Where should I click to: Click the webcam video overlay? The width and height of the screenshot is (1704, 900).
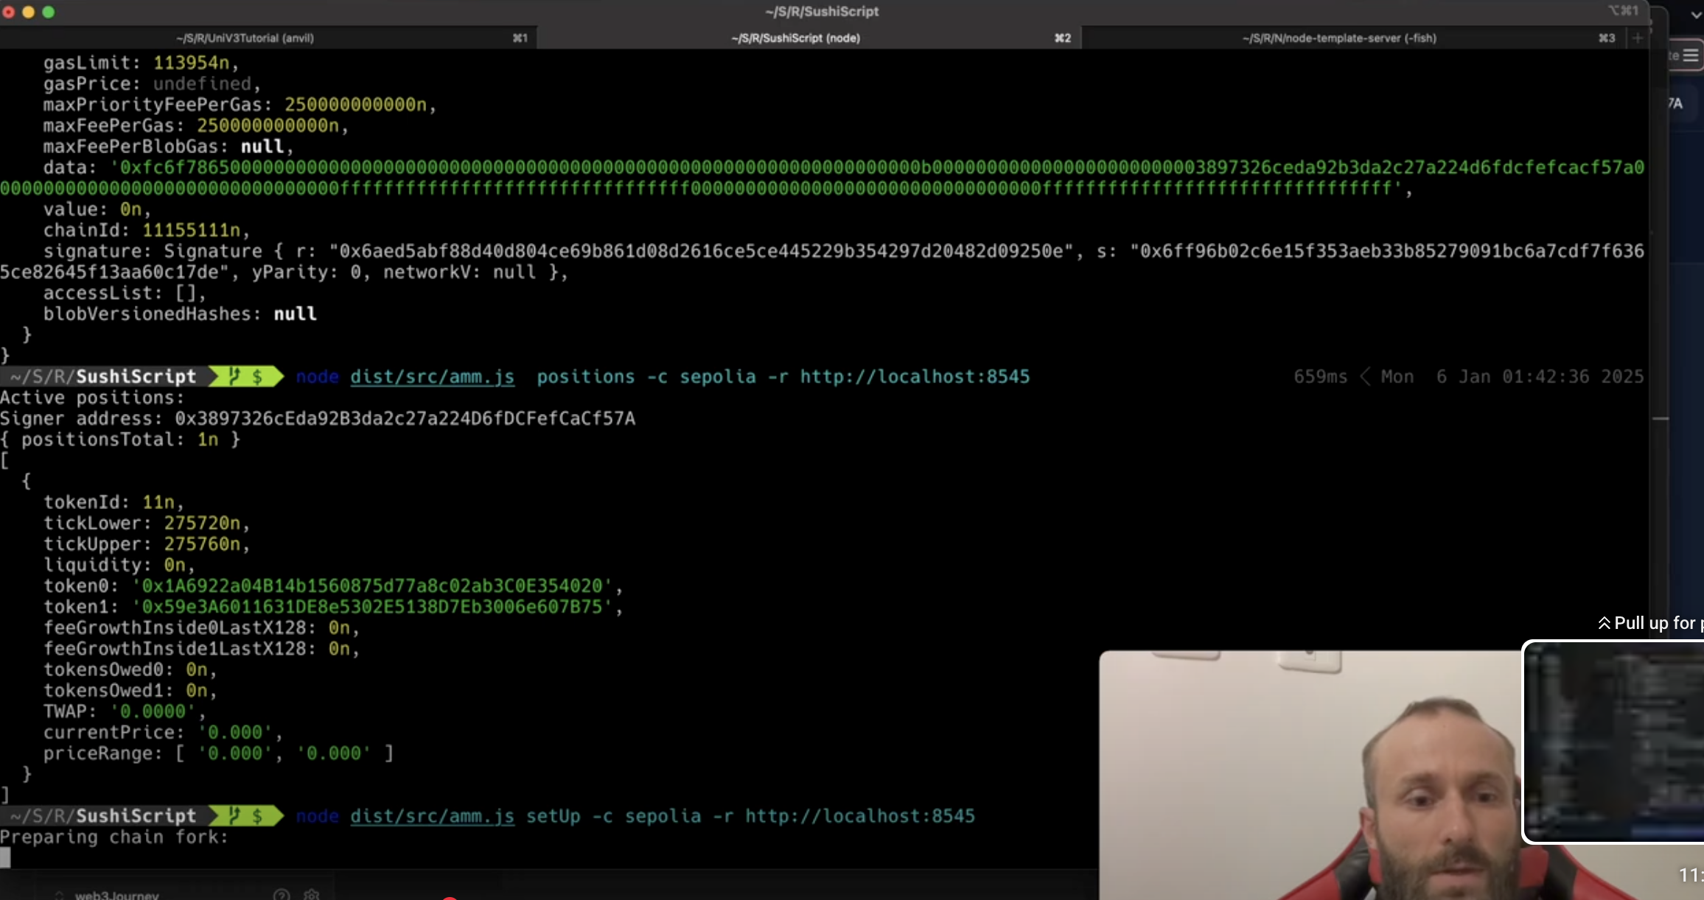[x=1312, y=775]
